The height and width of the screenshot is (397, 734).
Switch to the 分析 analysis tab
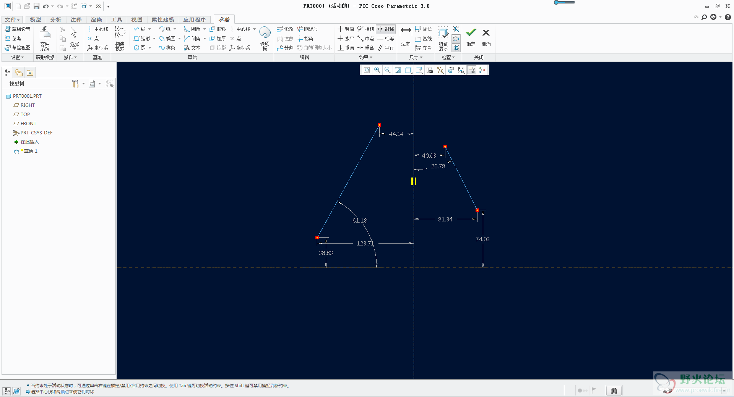(x=55, y=19)
